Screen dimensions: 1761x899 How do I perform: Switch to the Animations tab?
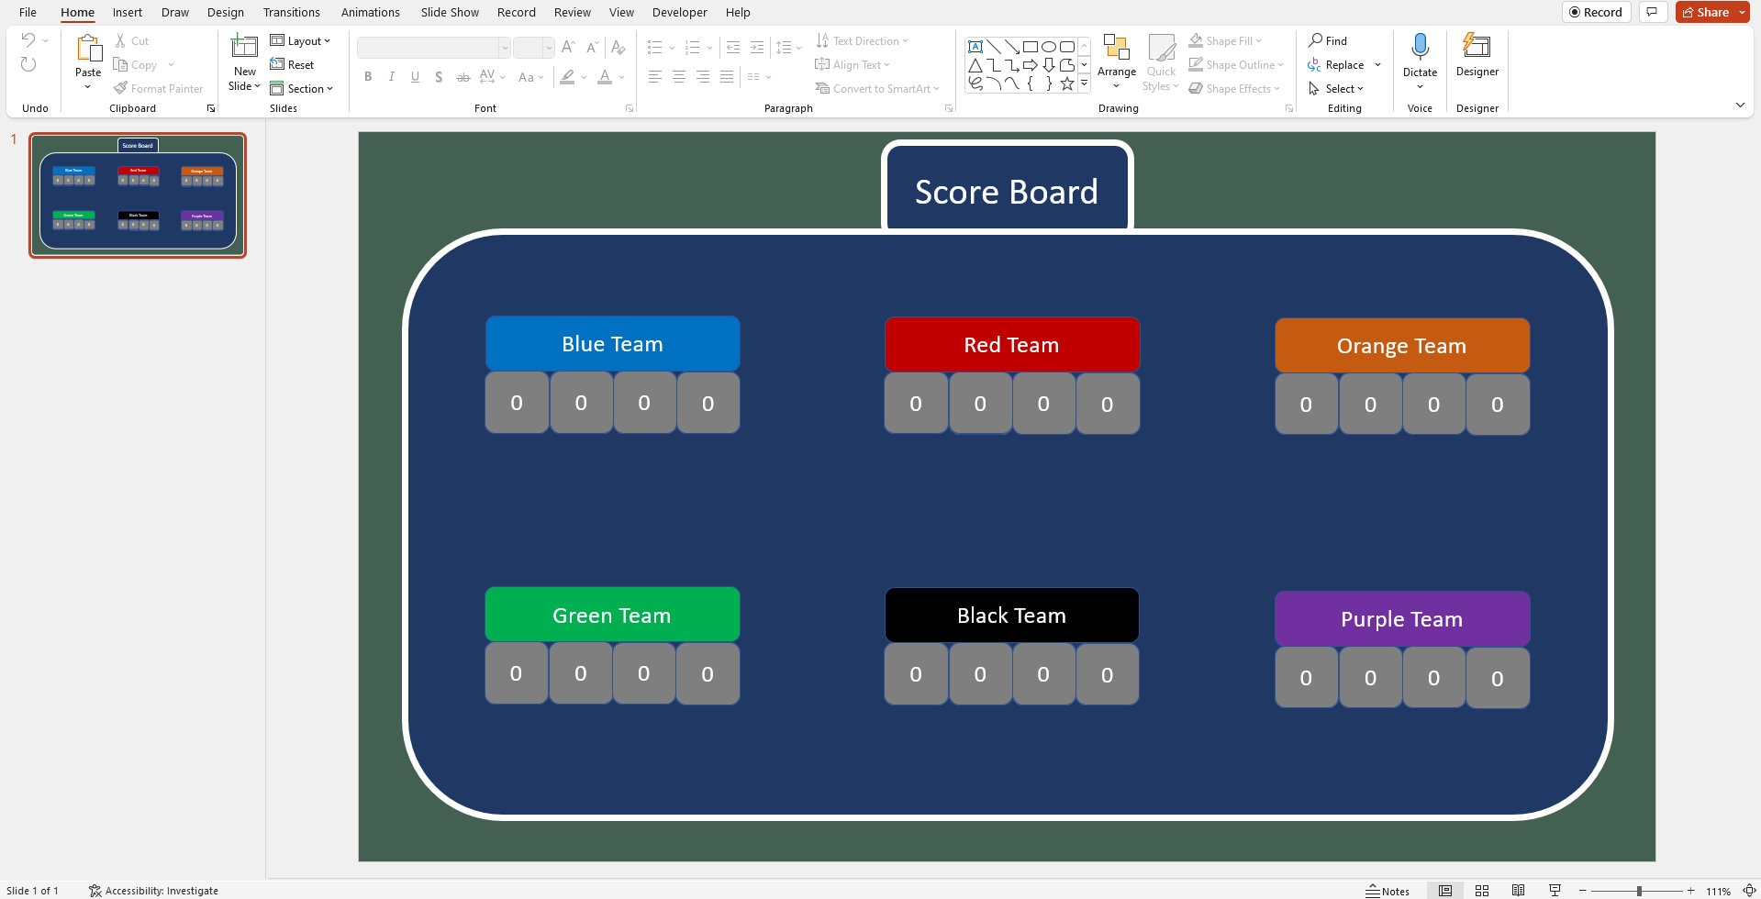pos(370,12)
